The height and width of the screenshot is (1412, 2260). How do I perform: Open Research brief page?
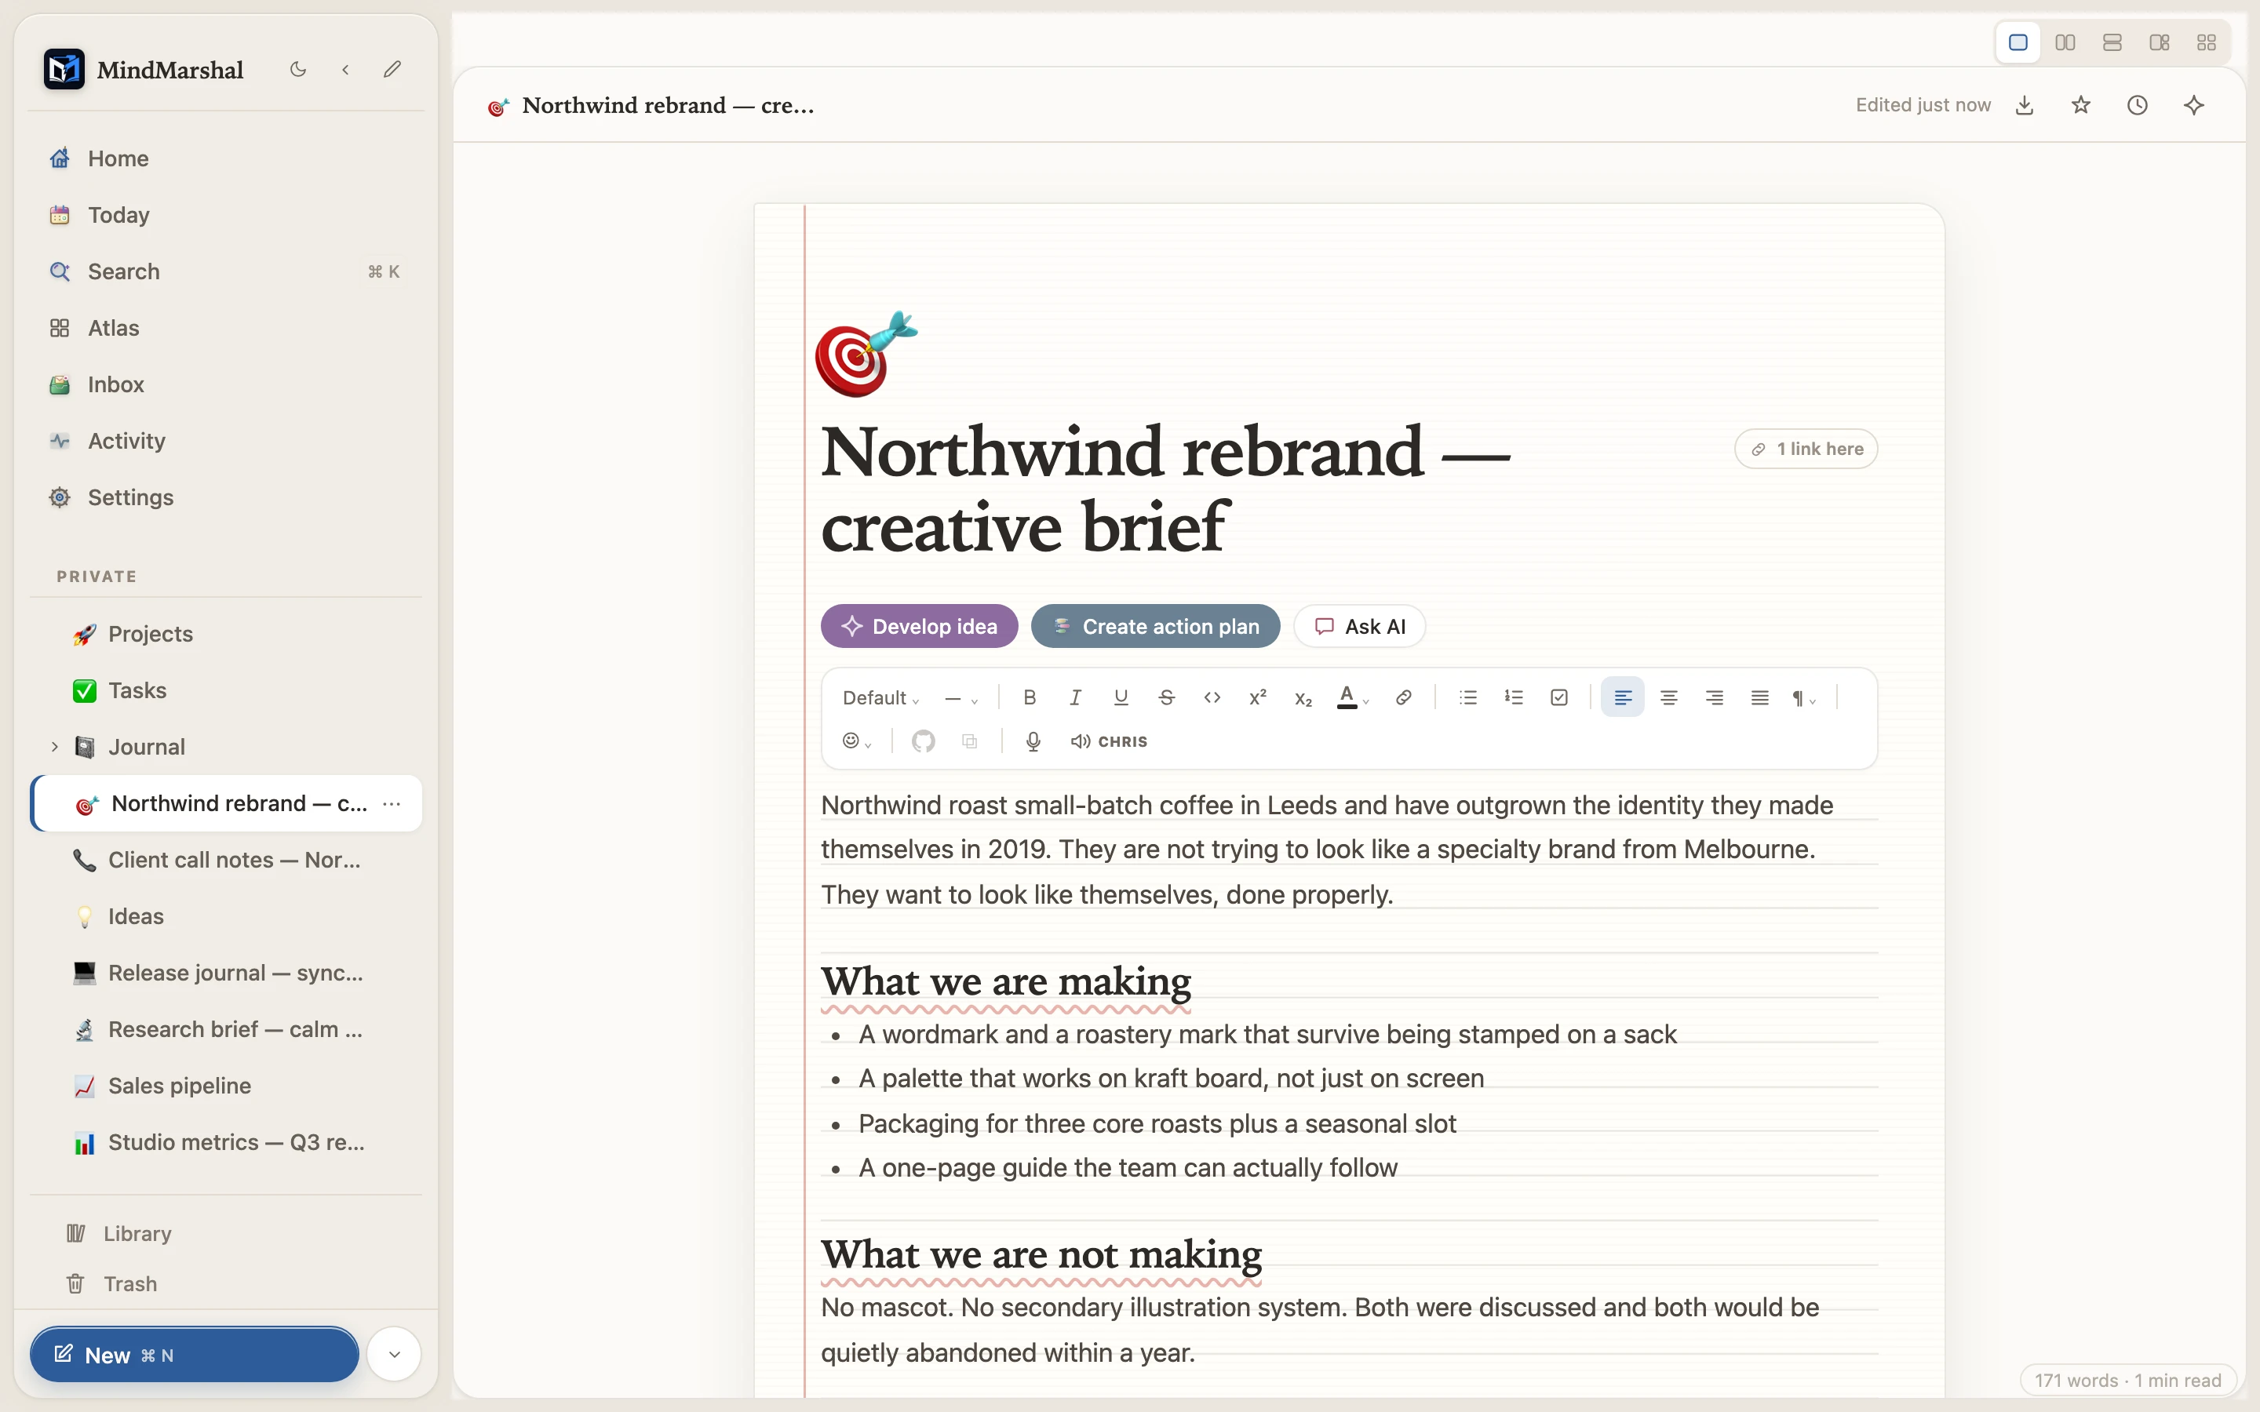226,1030
